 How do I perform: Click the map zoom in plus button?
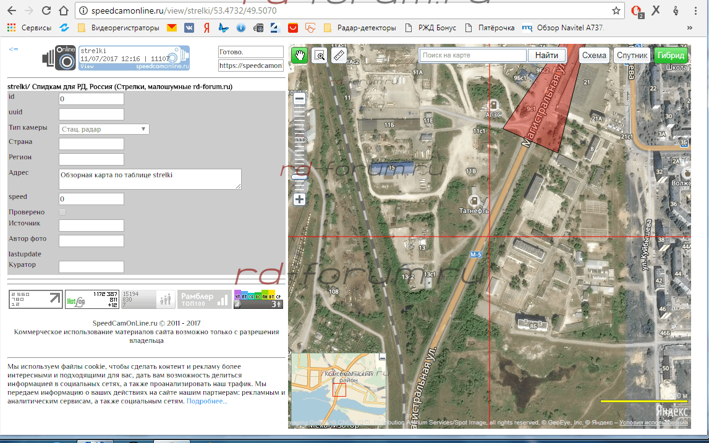(299, 199)
